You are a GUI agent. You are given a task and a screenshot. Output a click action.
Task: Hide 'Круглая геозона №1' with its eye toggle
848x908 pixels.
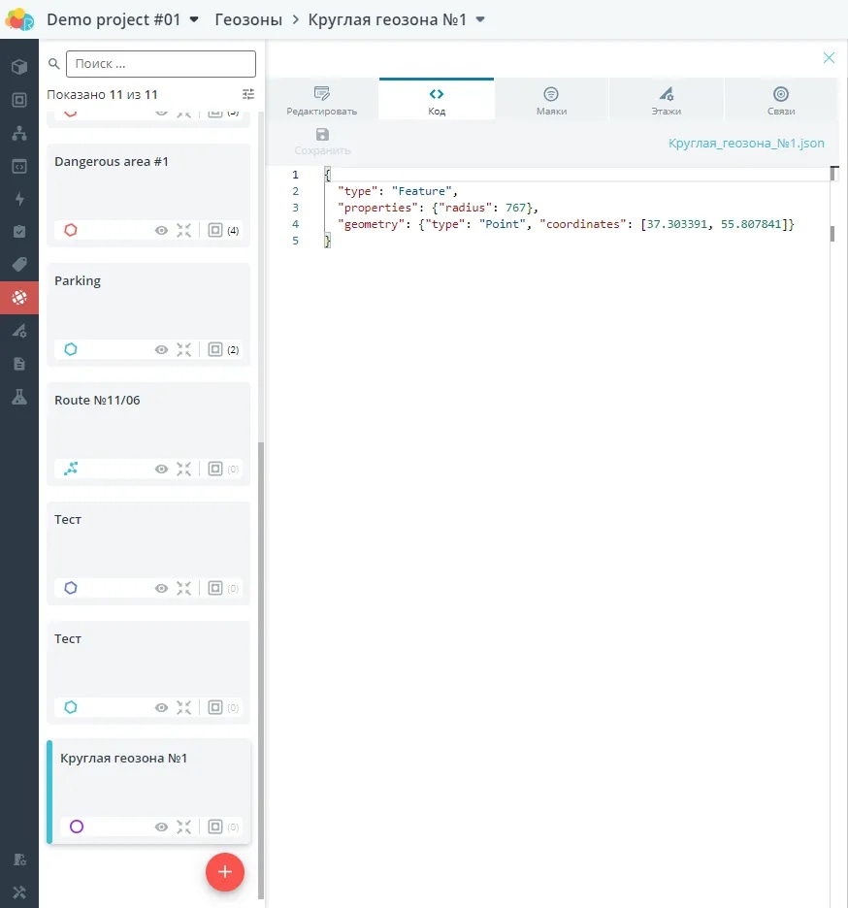coord(162,827)
